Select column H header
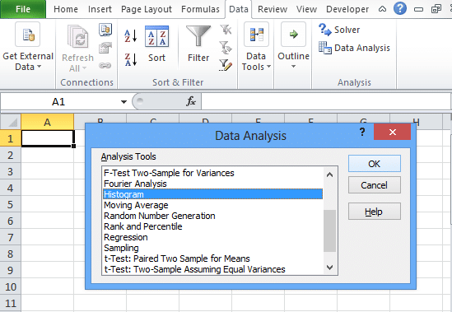This screenshot has width=452, height=312. click(416, 122)
